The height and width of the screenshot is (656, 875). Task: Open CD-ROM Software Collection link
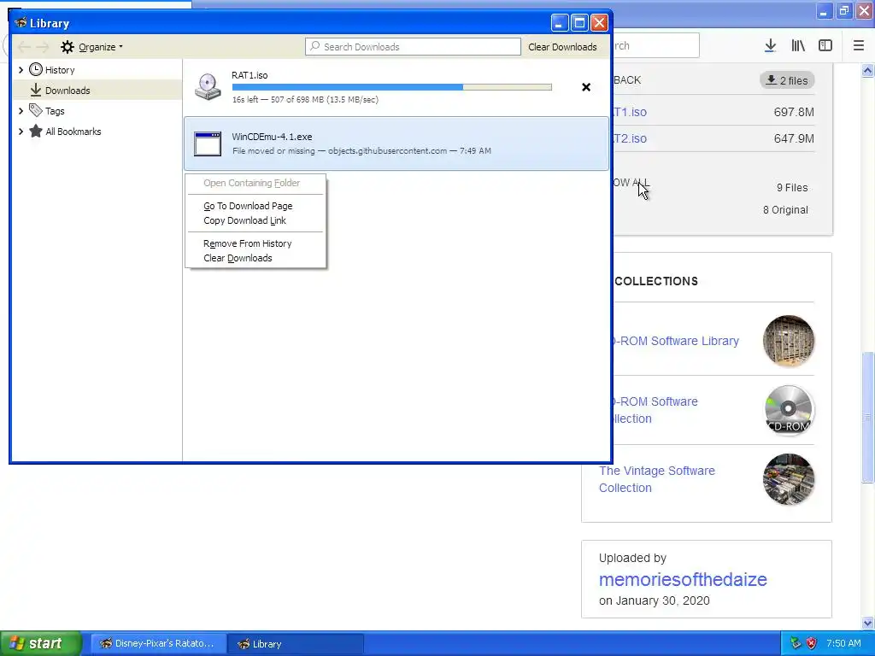(655, 410)
